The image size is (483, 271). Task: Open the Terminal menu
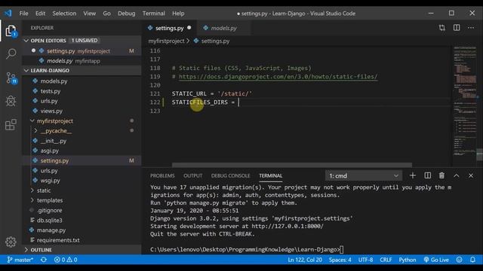point(153,14)
